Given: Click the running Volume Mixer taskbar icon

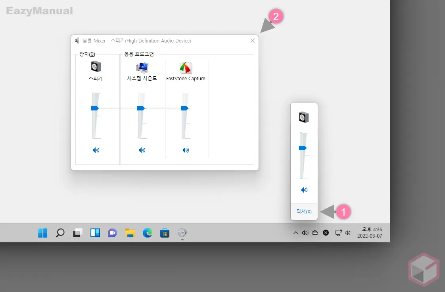Looking at the screenshot, I should 182,233.
